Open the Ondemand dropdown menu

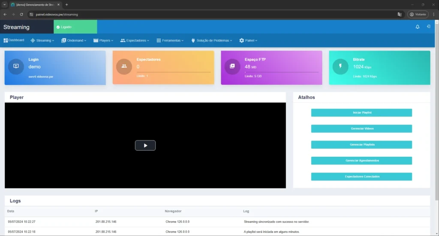(74, 41)
